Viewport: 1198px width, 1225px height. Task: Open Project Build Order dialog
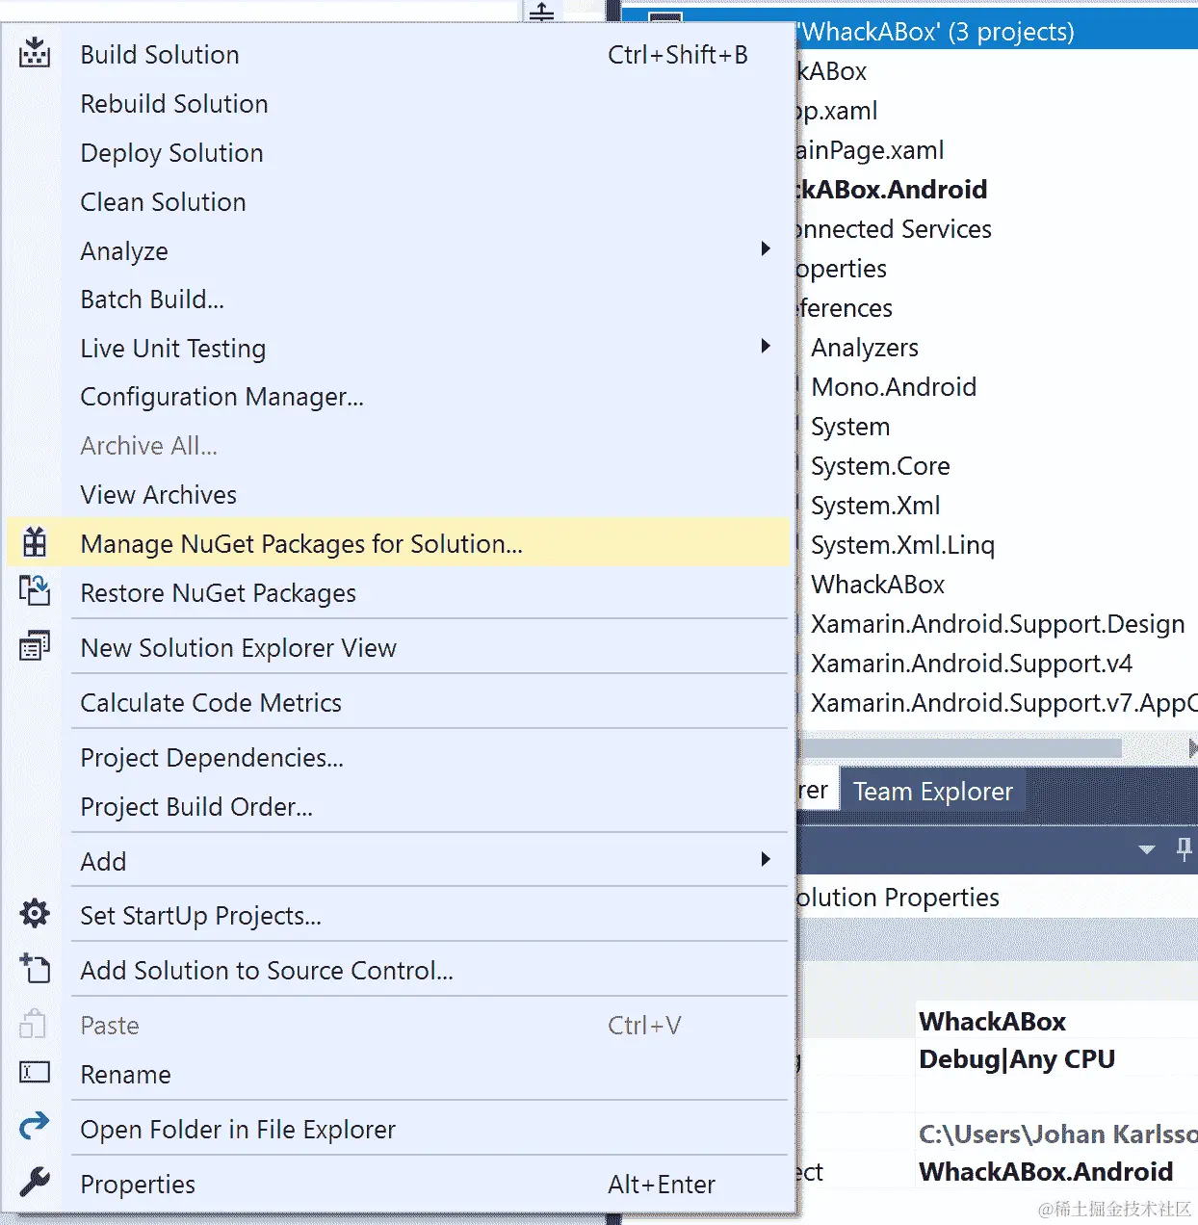398,807
